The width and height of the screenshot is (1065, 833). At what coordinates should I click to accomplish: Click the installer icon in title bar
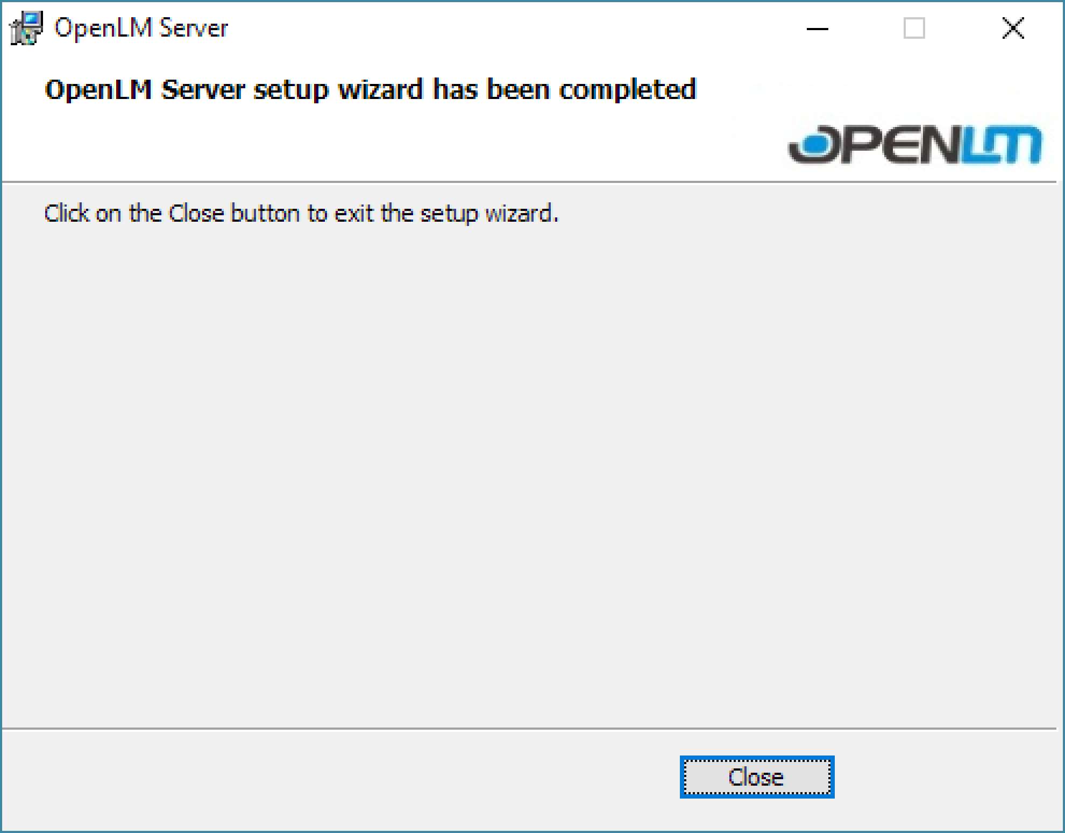pos(26,28)
